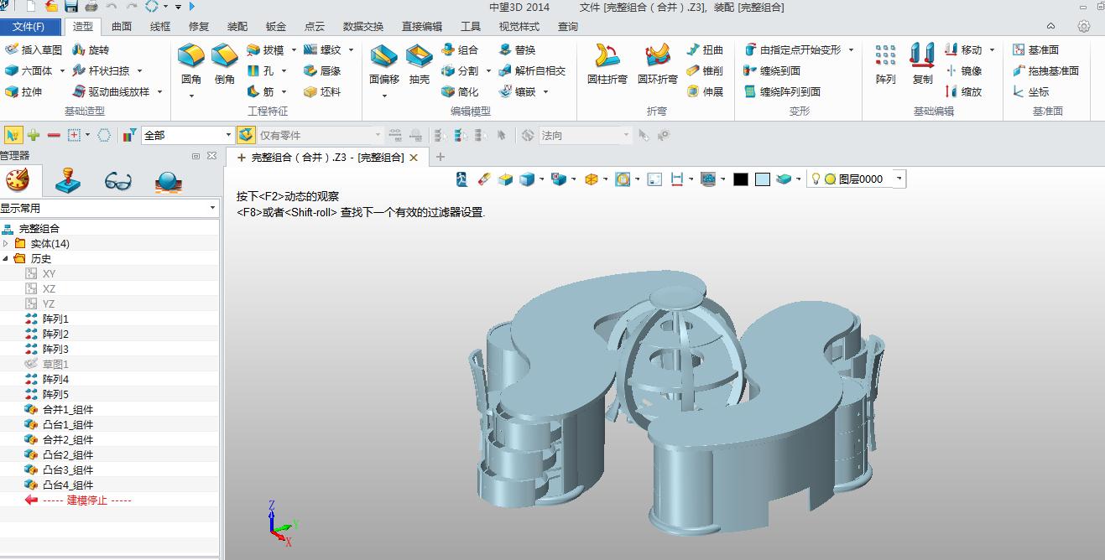Select the 缩放 scale tool
This screenshot has height=560, width=1105.
click(963, 92)
